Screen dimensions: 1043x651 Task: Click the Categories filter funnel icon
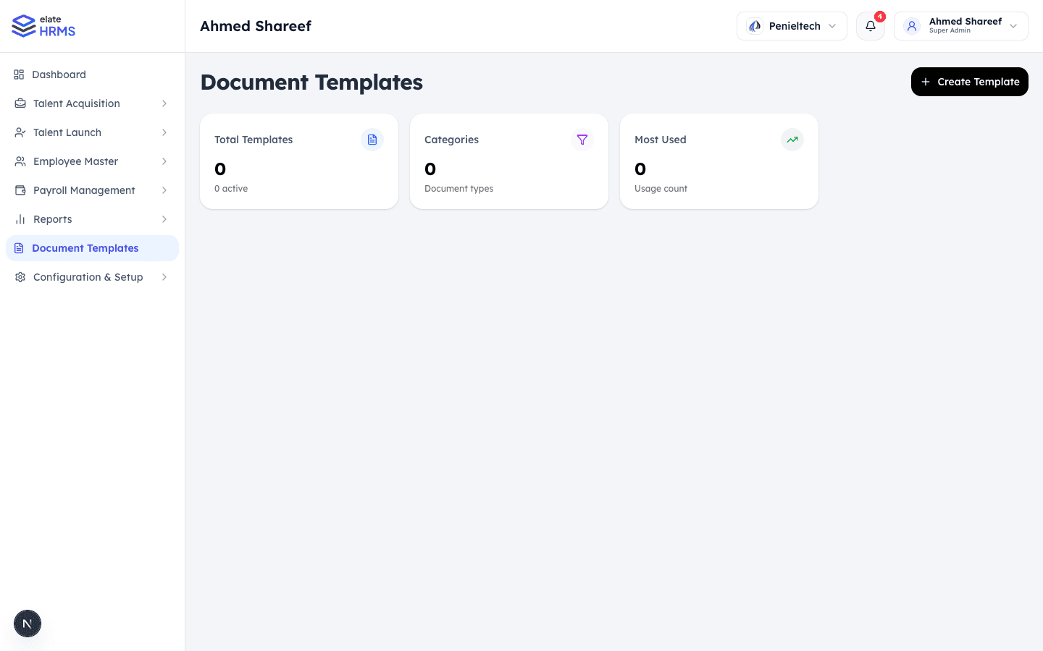[x=582, y=140]
